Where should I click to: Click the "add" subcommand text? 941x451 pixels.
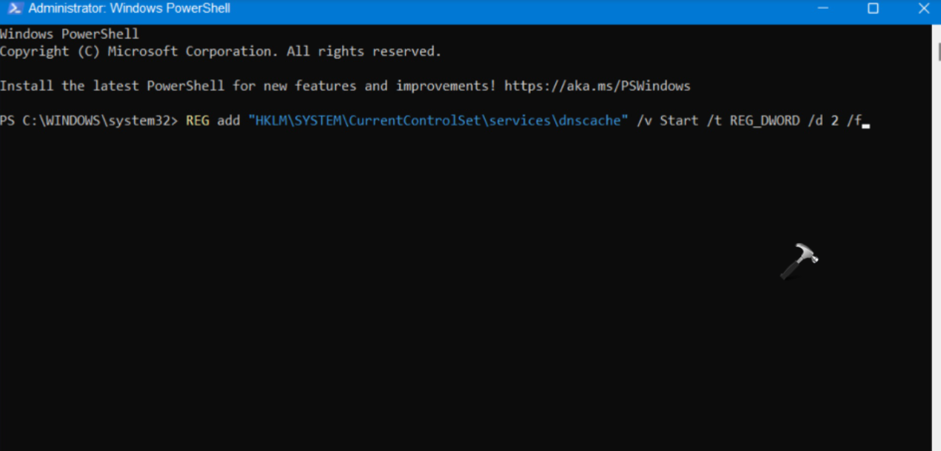pos(229,121)
